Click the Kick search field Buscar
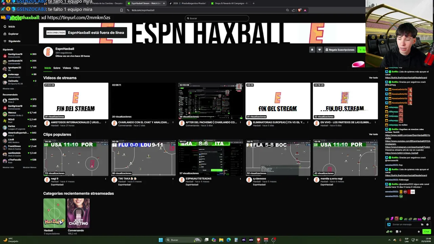The height and width of the screenshot is (244, 434). pyautogui.click(x=217, y=18)
